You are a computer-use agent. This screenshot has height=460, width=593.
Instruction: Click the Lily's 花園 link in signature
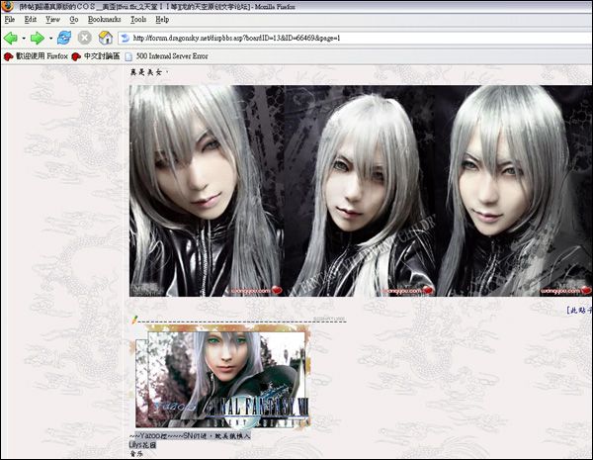tap(142, 445)
